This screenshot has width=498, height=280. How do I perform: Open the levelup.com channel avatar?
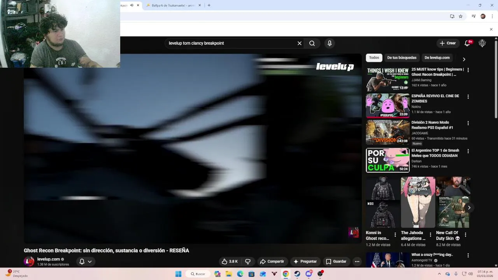click(x=29, y=261)
